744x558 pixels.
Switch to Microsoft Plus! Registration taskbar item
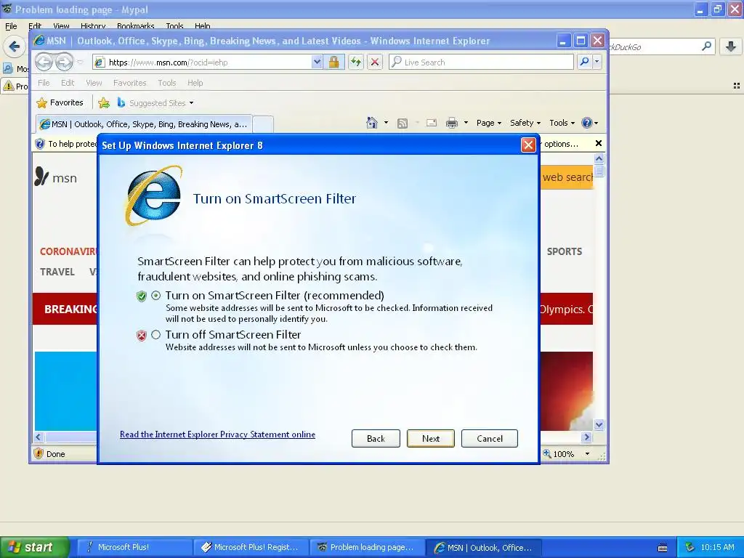click(x=251, y=547)
